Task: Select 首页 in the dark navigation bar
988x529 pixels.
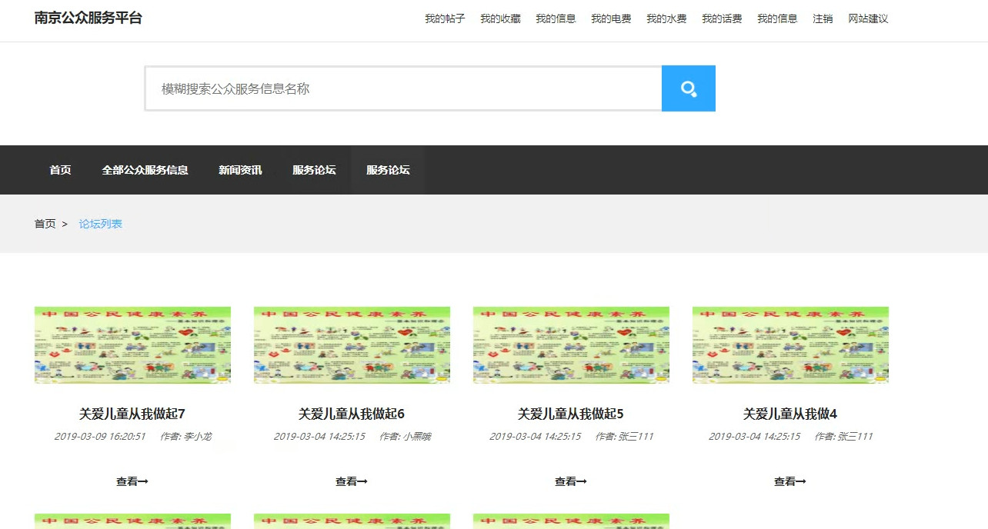Action: pyautogui.click(x=60, y=170)
